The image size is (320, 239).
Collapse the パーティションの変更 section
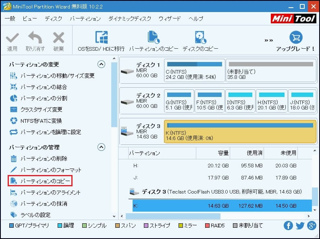click(x=101, y=64)
